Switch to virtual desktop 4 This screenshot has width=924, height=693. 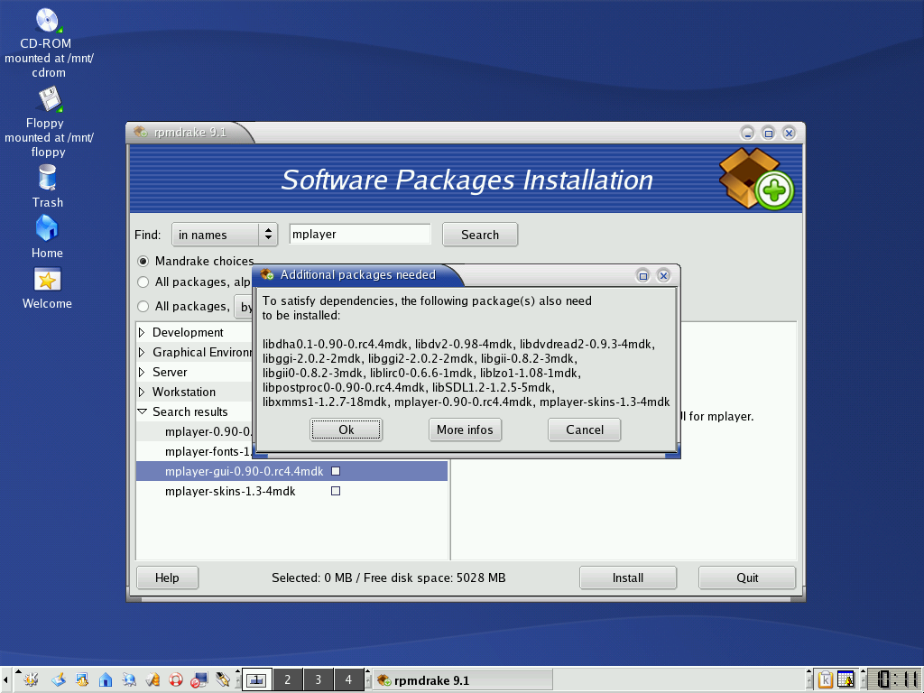point(349,680)
